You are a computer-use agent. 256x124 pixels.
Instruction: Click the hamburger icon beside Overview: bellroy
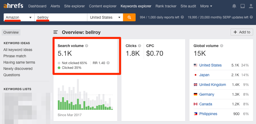[55, 32]
